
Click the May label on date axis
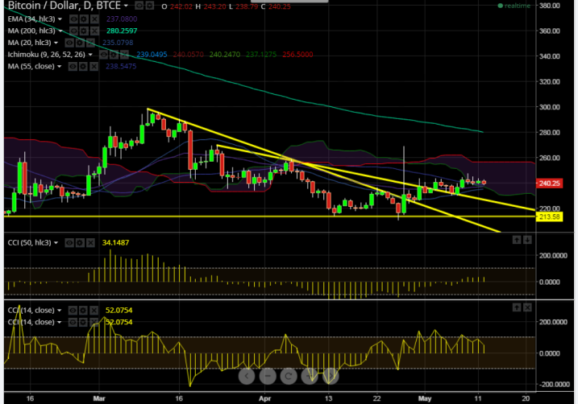425,398
